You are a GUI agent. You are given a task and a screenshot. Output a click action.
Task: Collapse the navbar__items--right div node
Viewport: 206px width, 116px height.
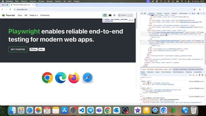click(x=147, y=31)
